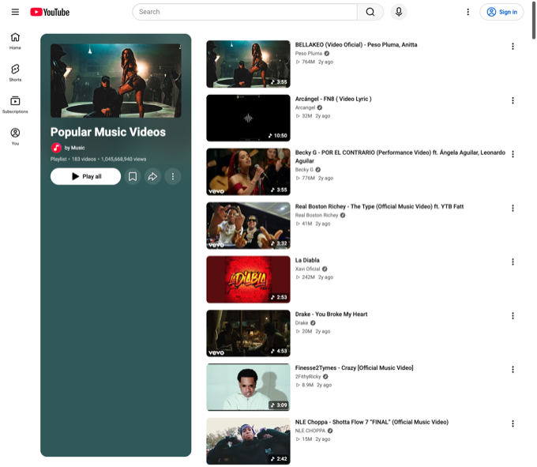Open Xavi Oficial channel link

point(307,269)
